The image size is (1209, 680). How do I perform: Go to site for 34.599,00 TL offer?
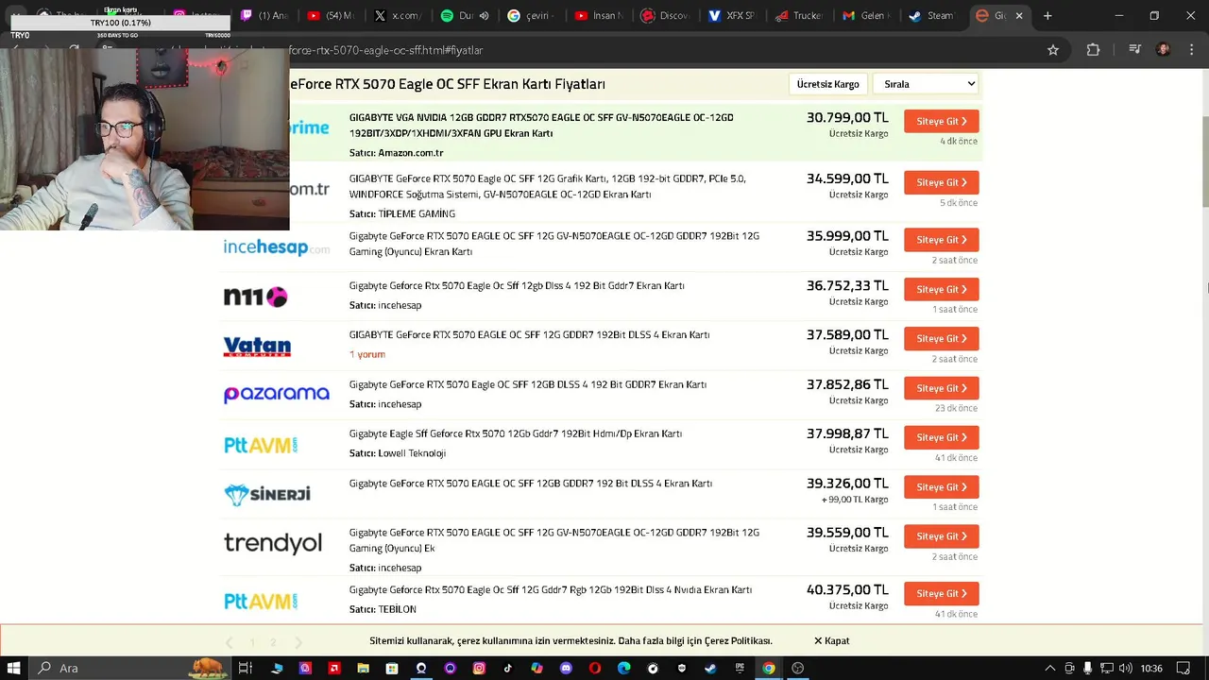942,182
